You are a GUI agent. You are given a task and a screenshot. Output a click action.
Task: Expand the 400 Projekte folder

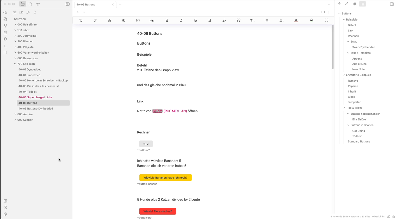coord(15,47)
